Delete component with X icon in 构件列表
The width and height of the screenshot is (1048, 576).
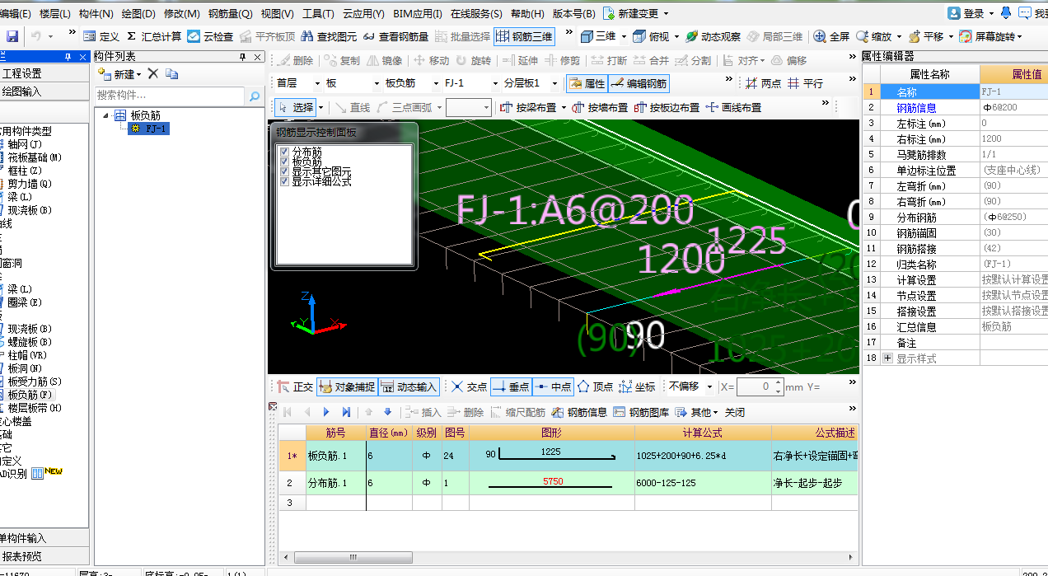coord(152,74)
